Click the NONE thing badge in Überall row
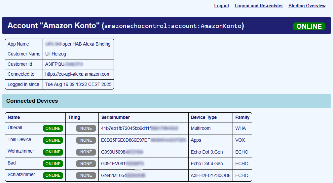 [86, 128]
